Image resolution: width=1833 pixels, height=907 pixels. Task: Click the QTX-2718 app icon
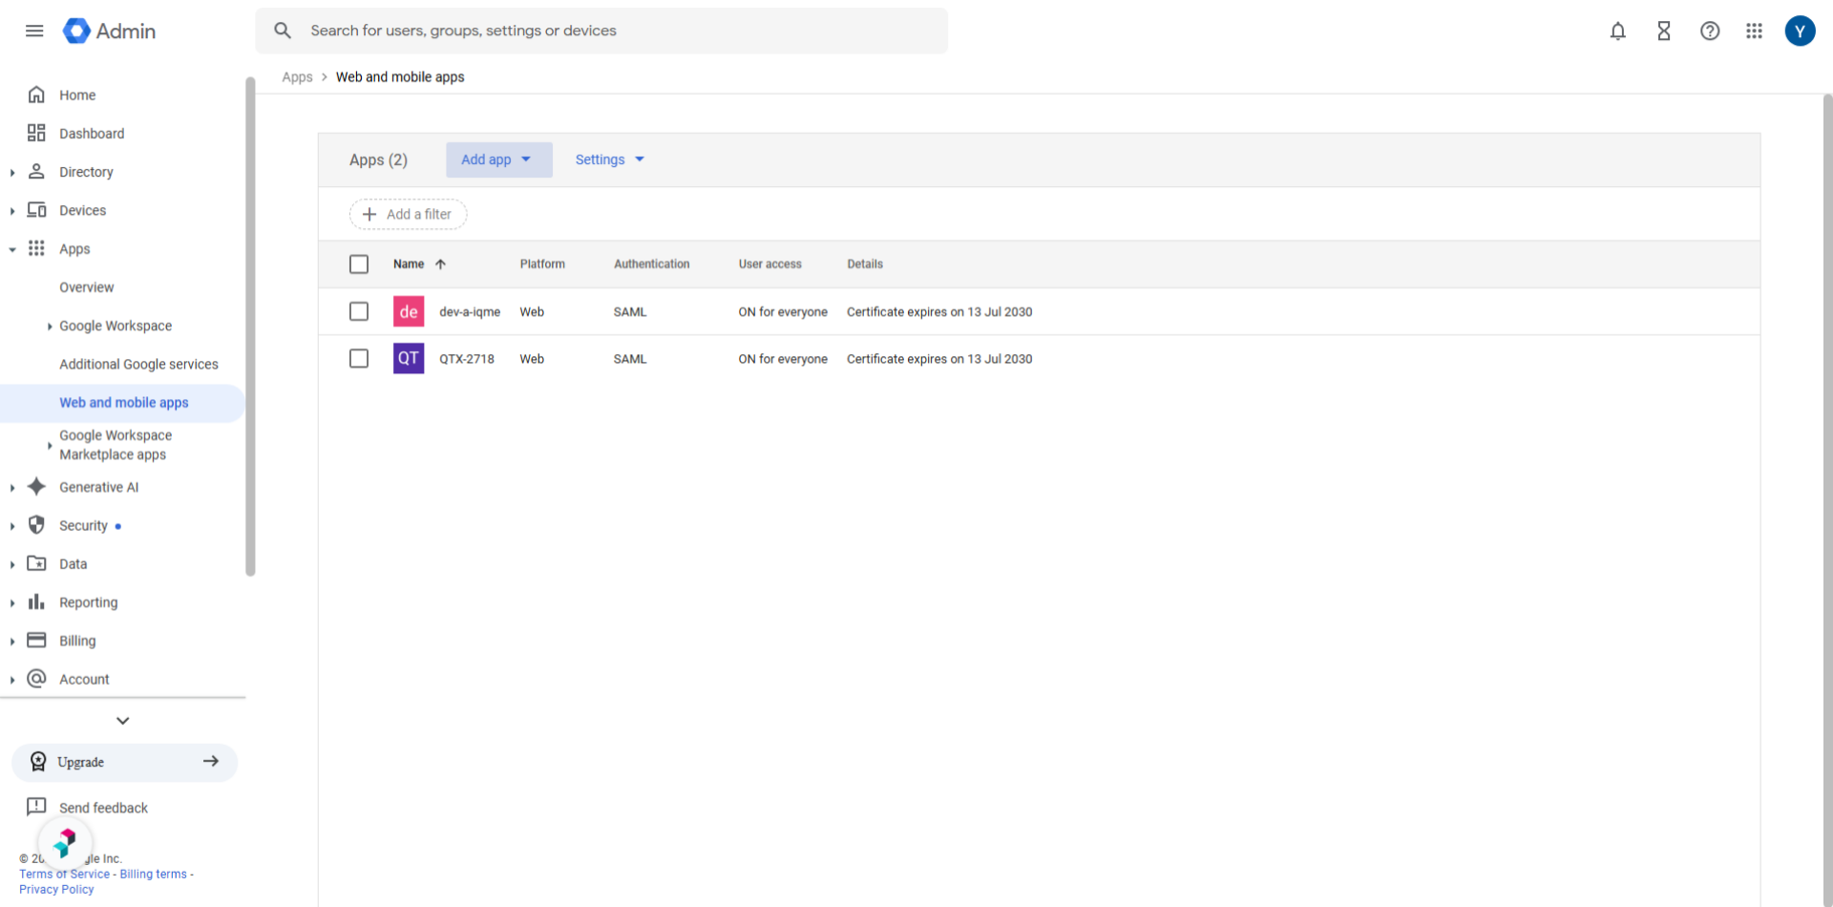pos(409,358)
